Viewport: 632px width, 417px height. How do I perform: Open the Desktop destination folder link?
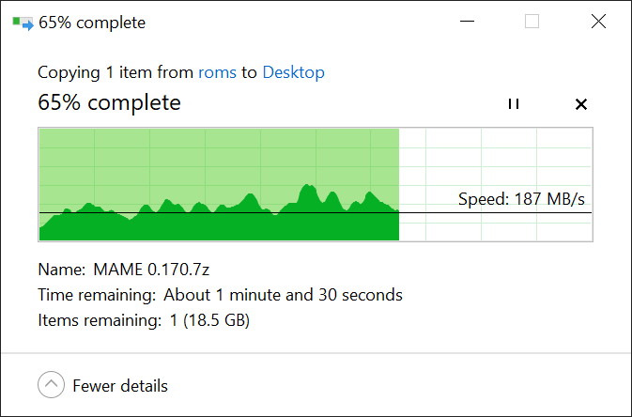(293, 72)
